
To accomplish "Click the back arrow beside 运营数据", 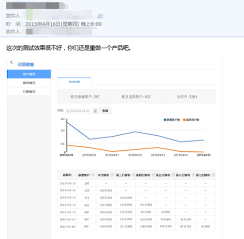I will click(12, 63).
